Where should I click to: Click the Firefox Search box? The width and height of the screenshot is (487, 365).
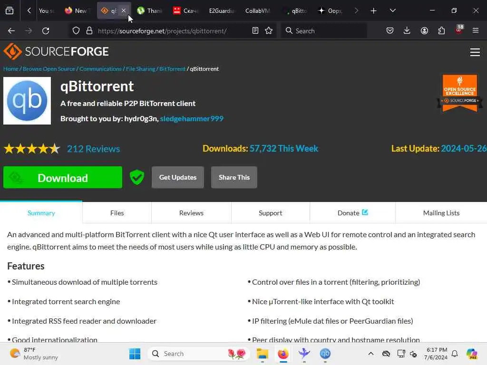[x=323, y=31]
